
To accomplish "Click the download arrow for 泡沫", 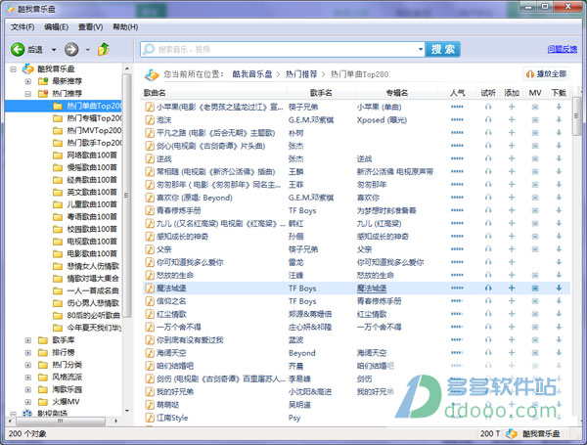I will tap(559, 119).
